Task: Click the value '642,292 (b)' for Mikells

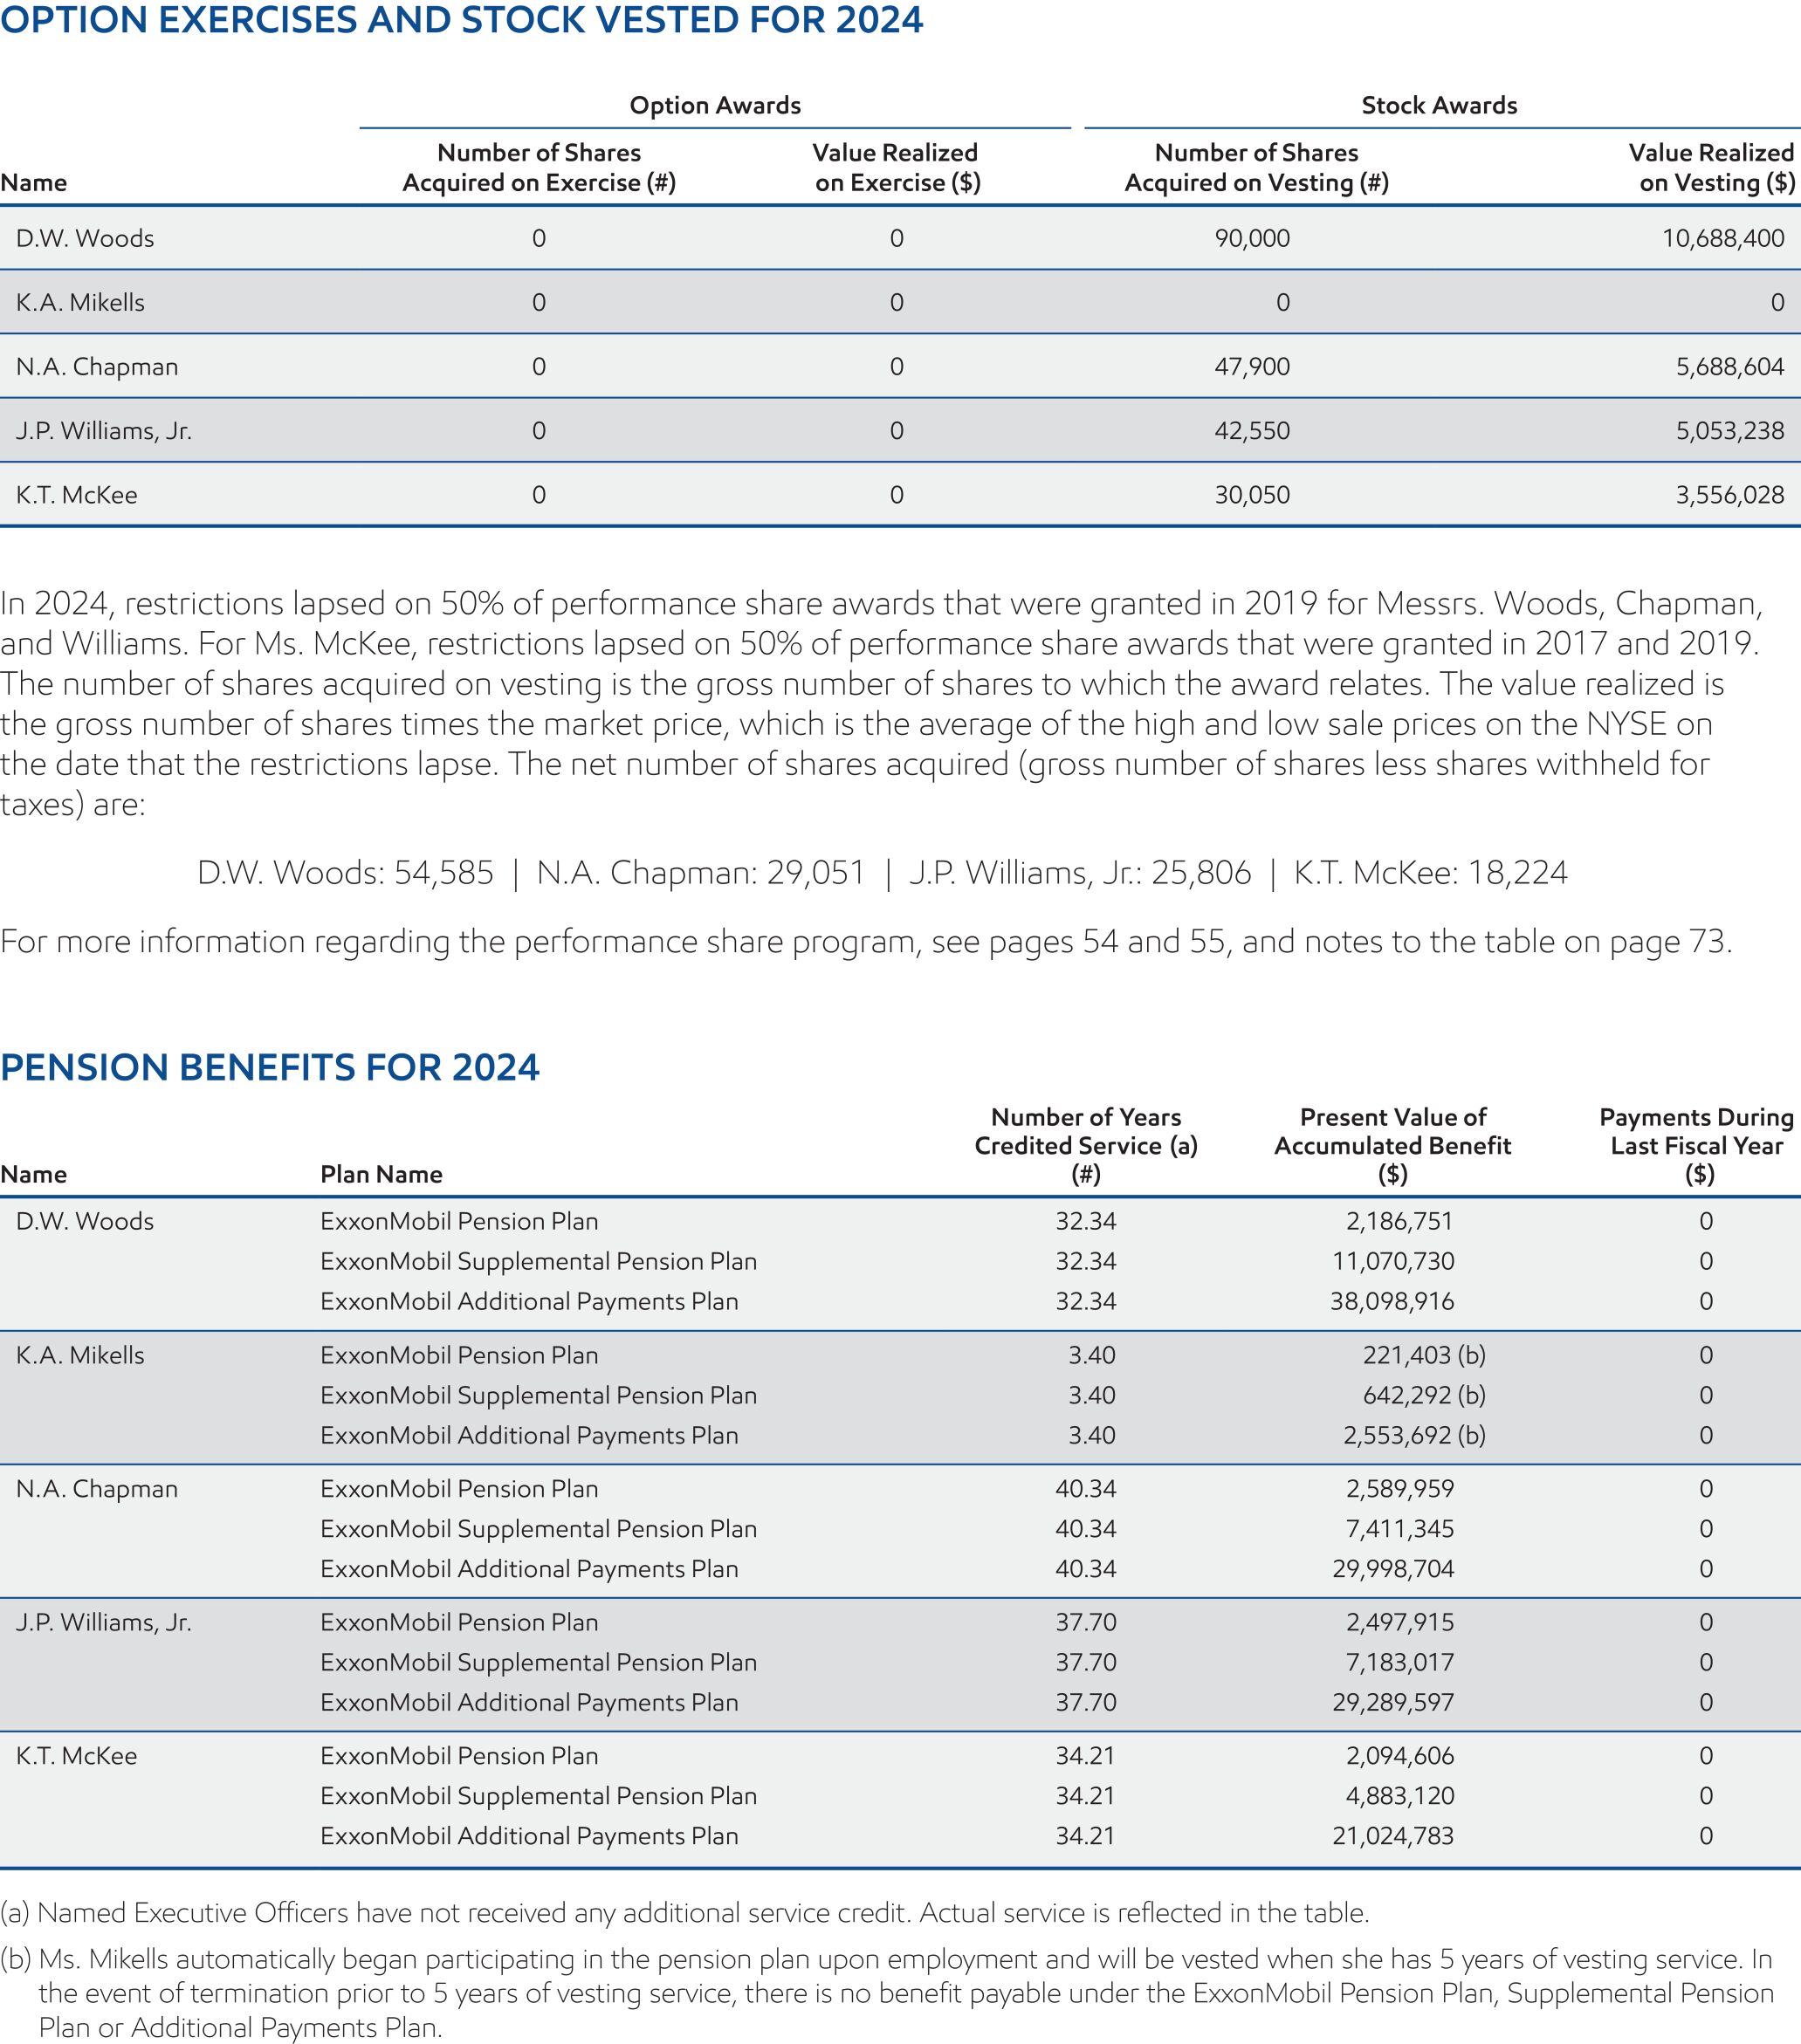Action: (x=1424, y=1395)
